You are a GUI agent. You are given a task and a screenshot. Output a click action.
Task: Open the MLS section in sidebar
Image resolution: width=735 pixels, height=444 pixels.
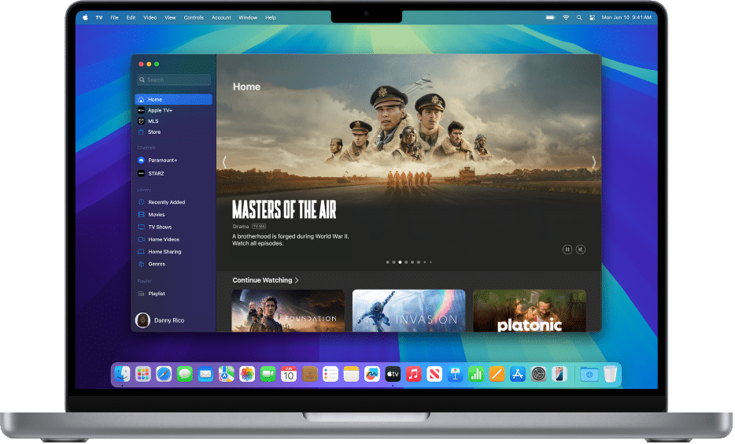coord(173,121)
